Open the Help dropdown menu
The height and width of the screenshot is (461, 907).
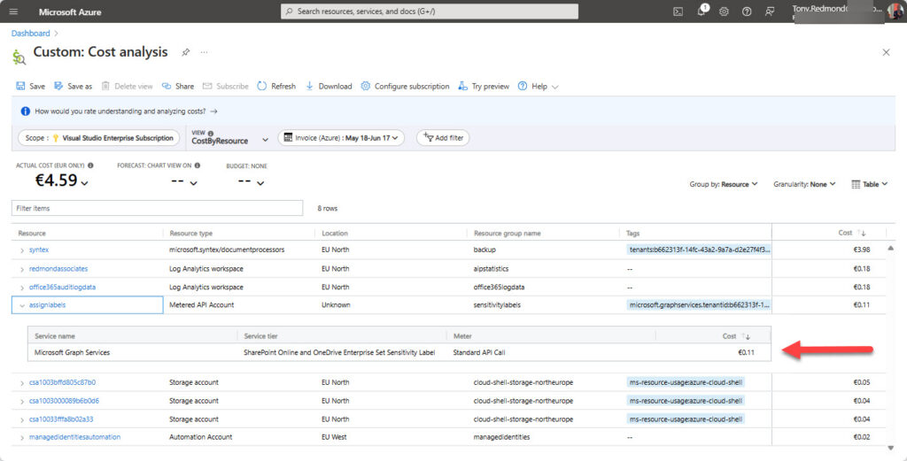(x=539, y=86)
